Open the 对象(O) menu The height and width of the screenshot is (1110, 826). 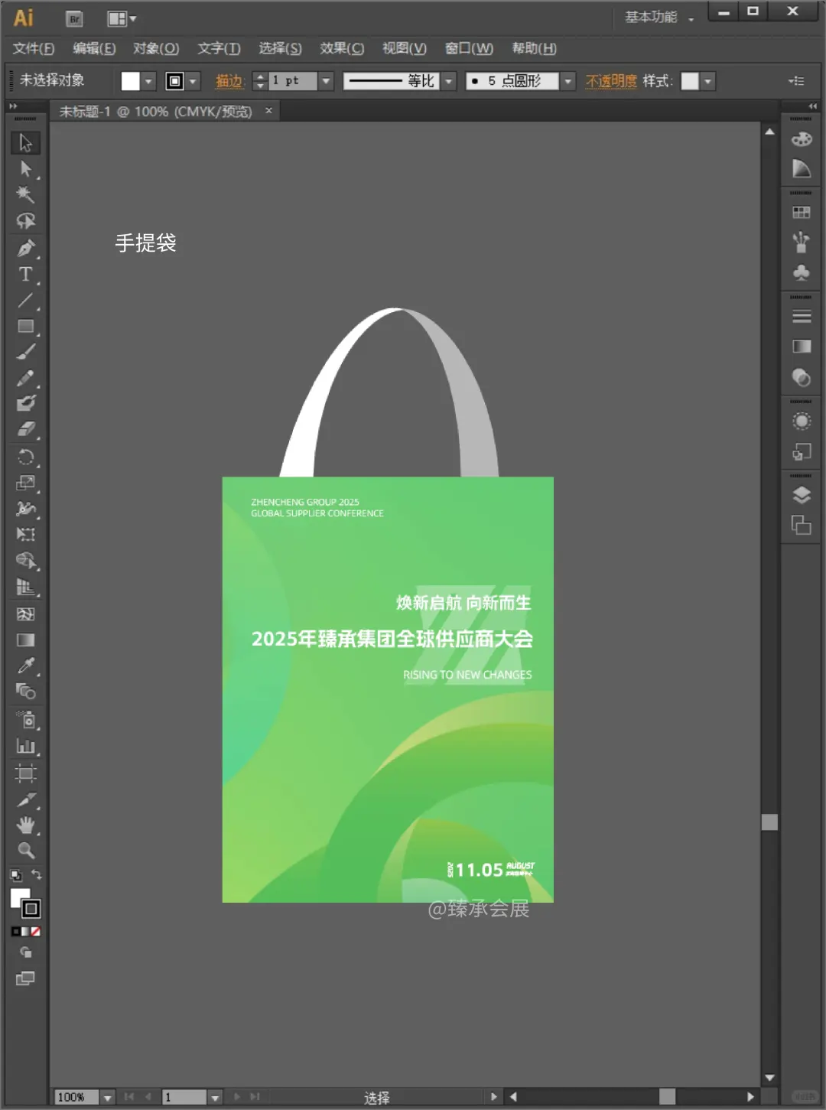[x=156, y=48]
